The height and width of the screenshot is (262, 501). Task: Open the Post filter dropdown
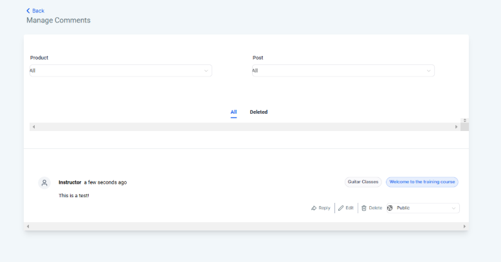[x=343, y=71]
